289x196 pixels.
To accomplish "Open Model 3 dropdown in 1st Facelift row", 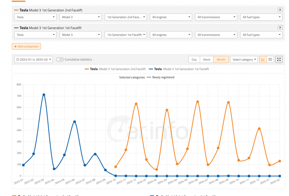I will [x=80, y=35].
